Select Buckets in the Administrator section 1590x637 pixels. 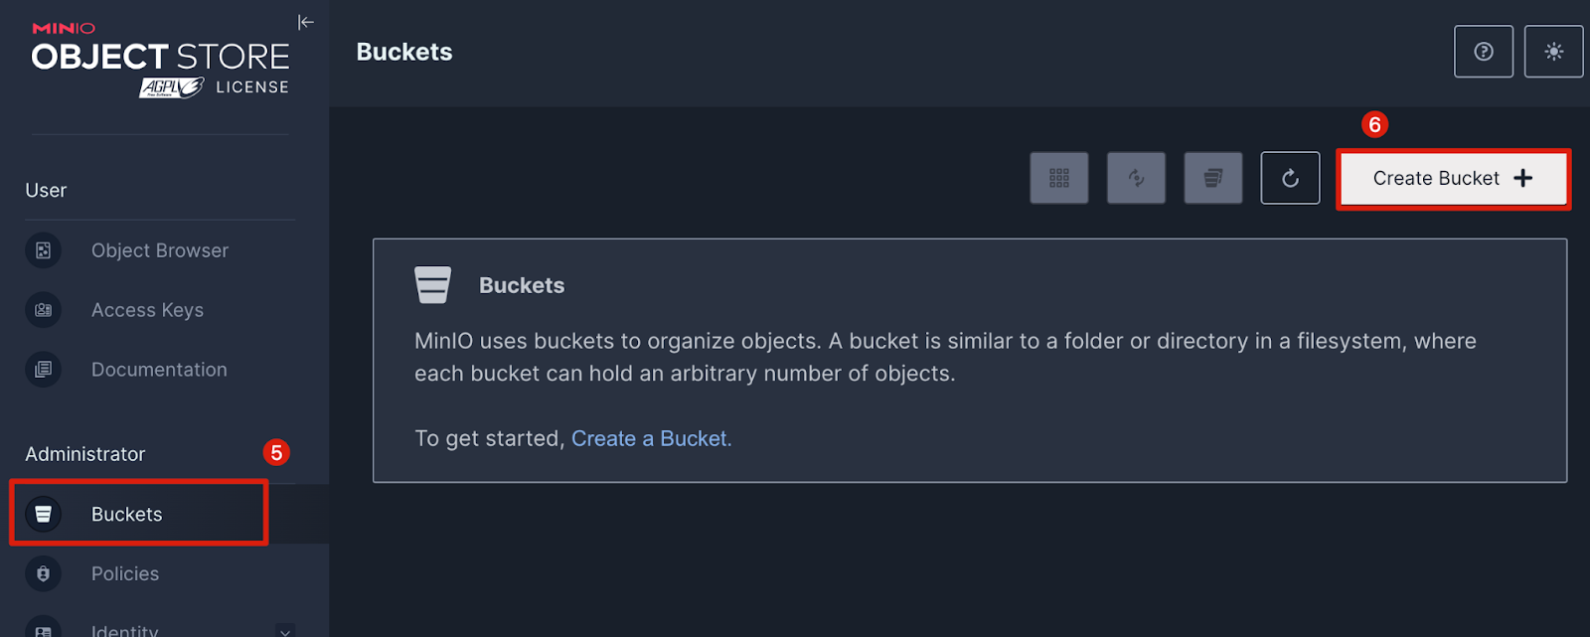coord(126,514)
